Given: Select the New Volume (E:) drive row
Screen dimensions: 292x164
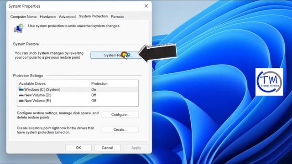Looking at the screenshot, I should pos(78,101).
